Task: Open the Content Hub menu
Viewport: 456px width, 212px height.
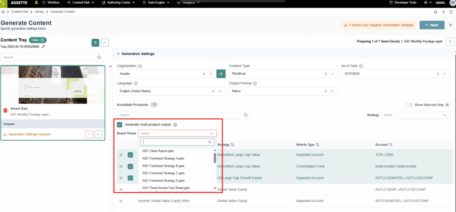Action: tap(81, 2)
